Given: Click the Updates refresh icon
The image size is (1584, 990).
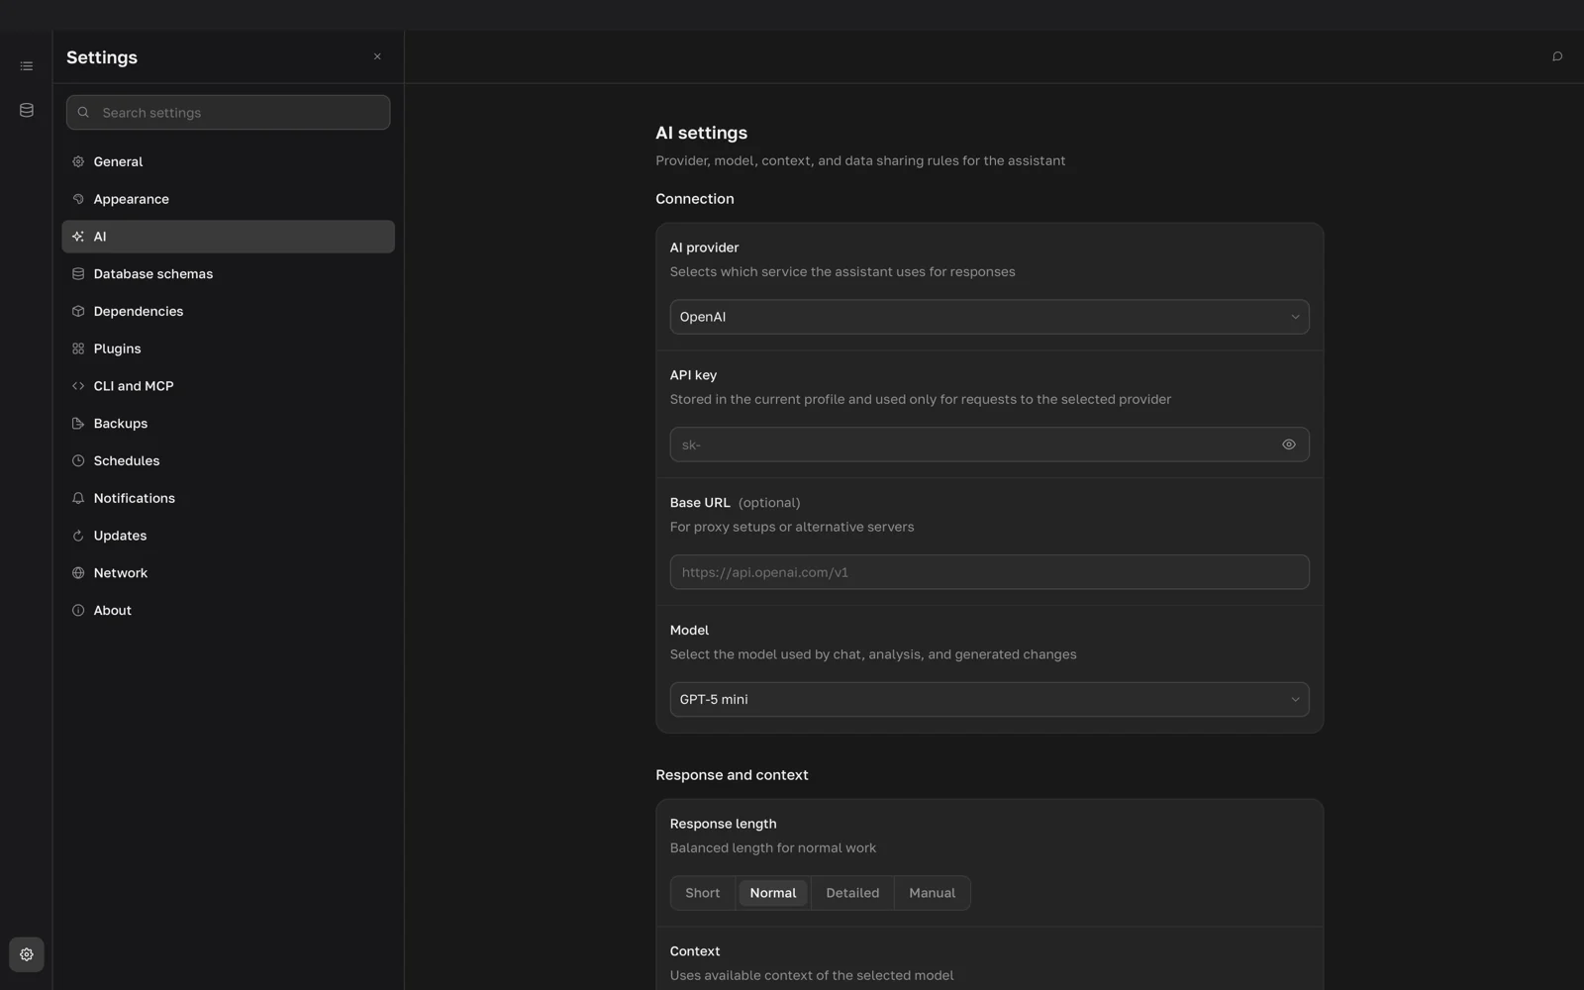Looking at the screenshot, I should (78, 536).
